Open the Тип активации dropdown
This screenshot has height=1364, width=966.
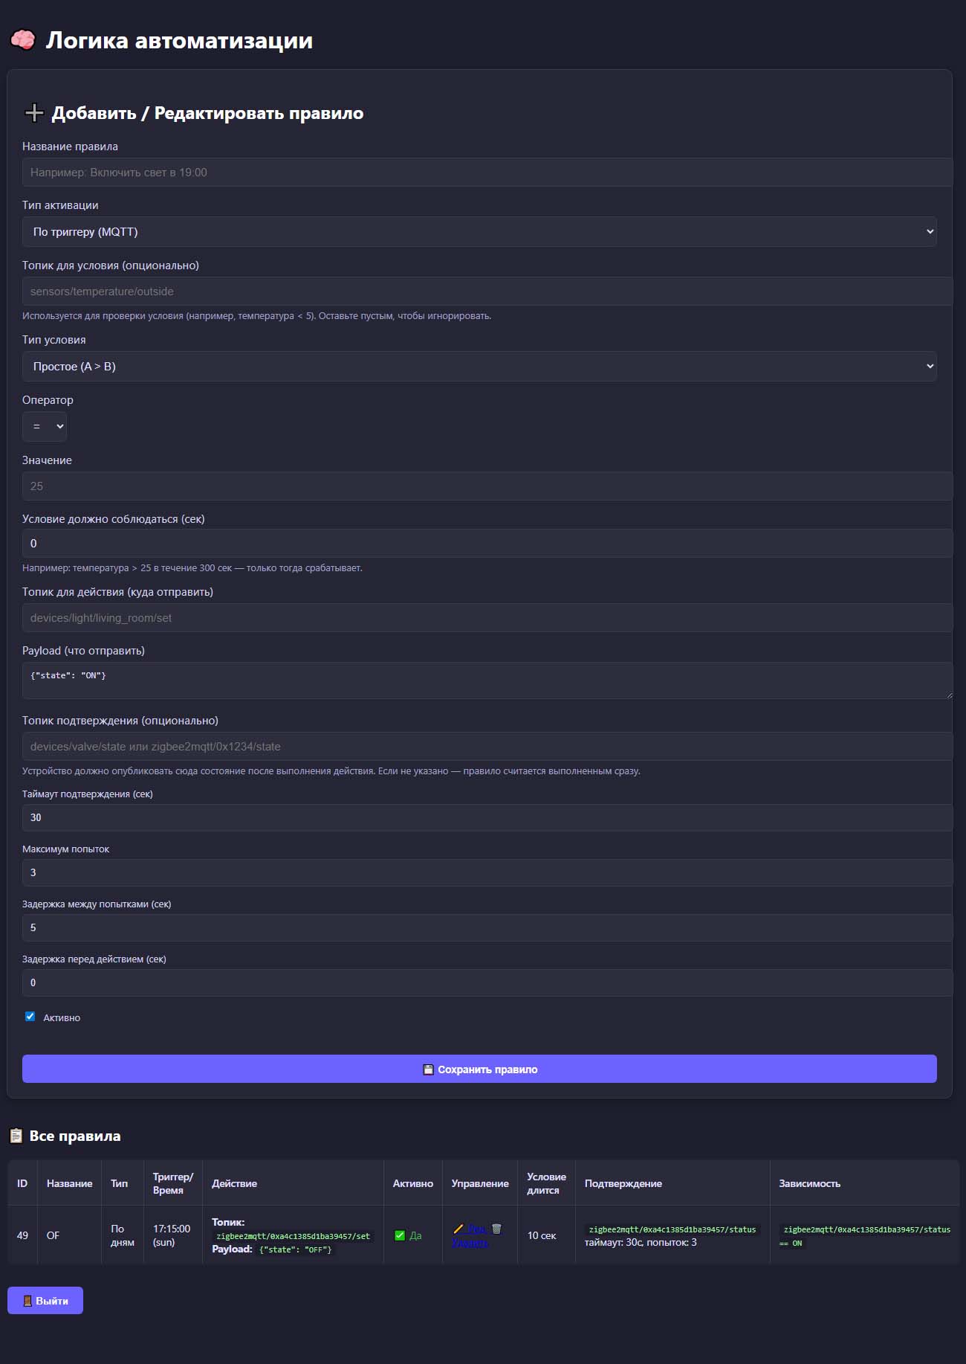[x=479, y=232]
